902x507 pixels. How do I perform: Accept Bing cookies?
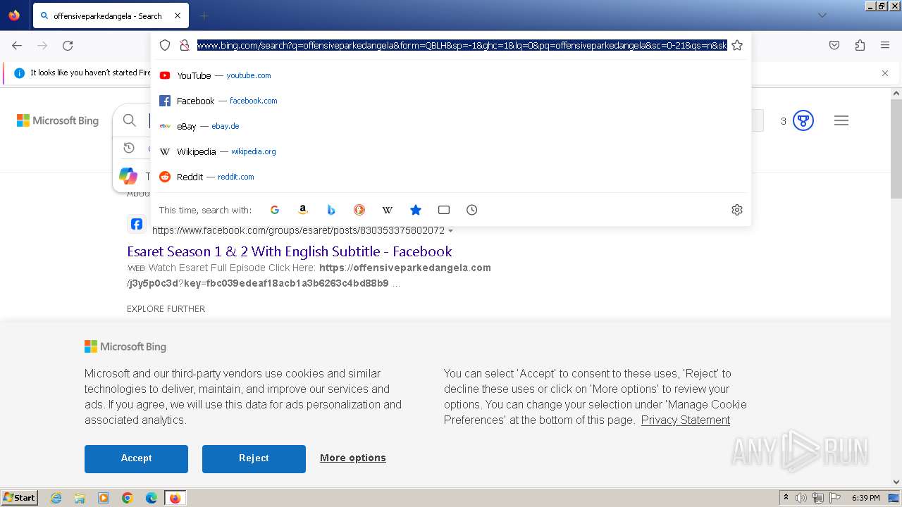pyautogui.click(x=136, y=458)
